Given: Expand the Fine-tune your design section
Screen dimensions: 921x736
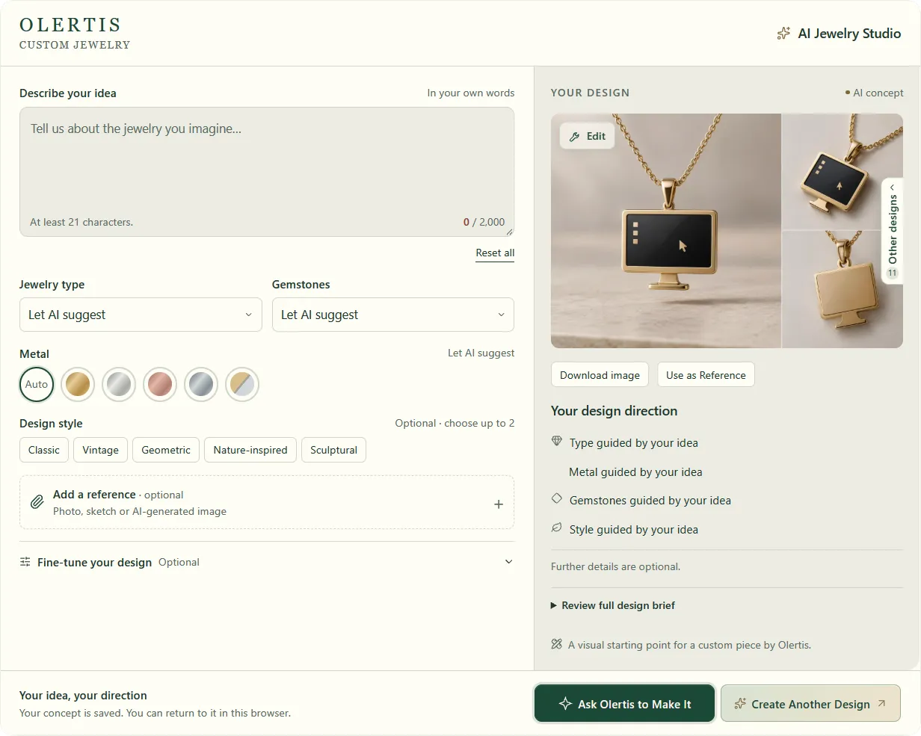Looking at the screenshot, I should [x=267, y=562].
